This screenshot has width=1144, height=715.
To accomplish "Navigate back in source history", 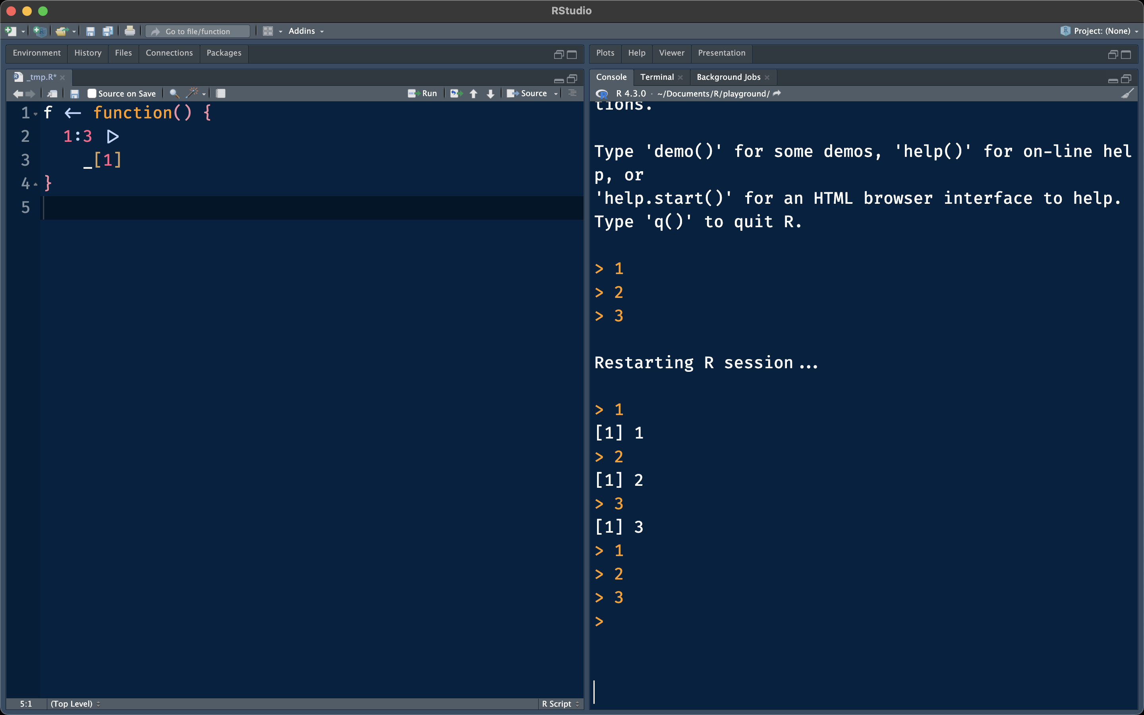I will 17,94.
